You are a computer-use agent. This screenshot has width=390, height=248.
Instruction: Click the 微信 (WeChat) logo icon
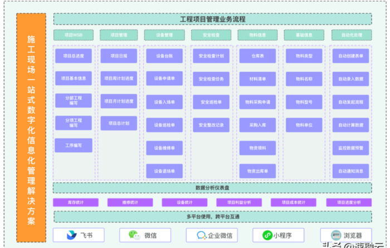(135, 235)
